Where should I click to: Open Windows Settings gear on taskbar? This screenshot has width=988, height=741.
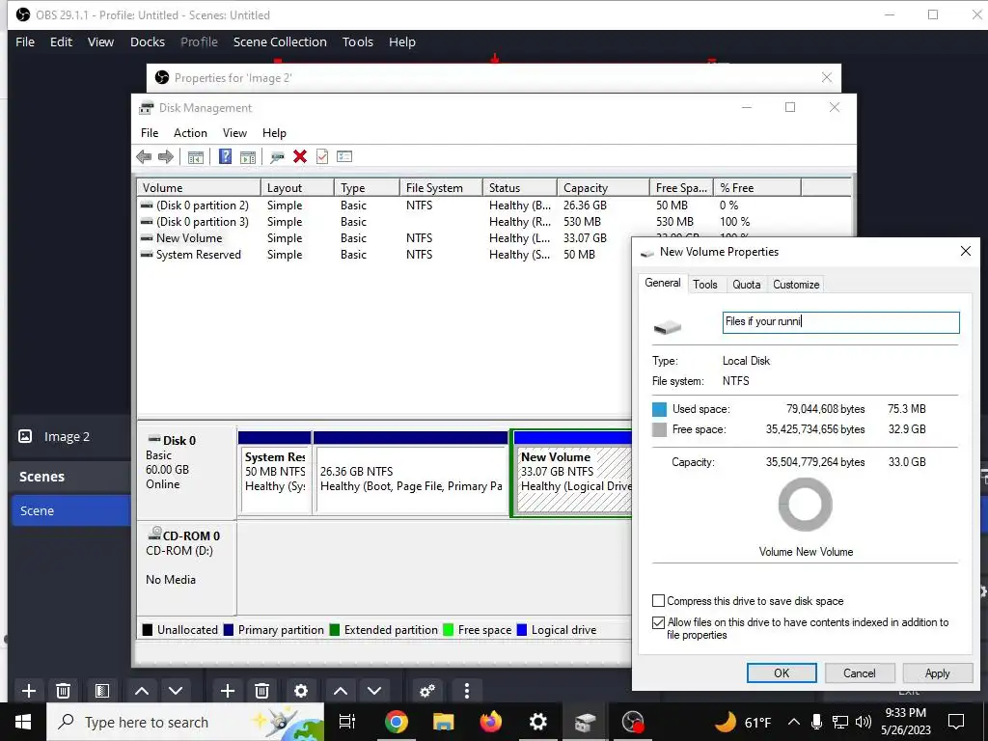(538, 722)
